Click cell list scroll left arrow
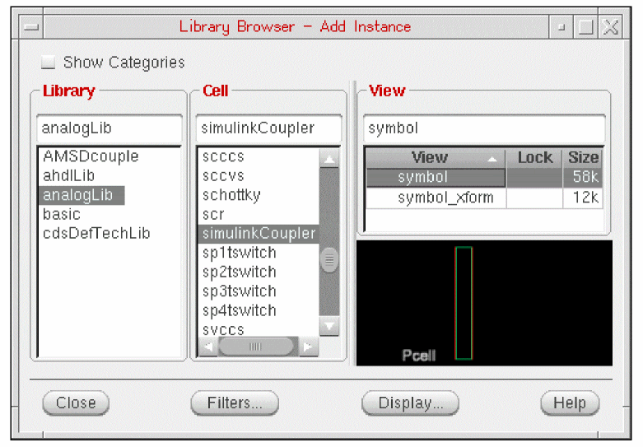The width and height of the screenshot is (643, 447). [208, 347]
